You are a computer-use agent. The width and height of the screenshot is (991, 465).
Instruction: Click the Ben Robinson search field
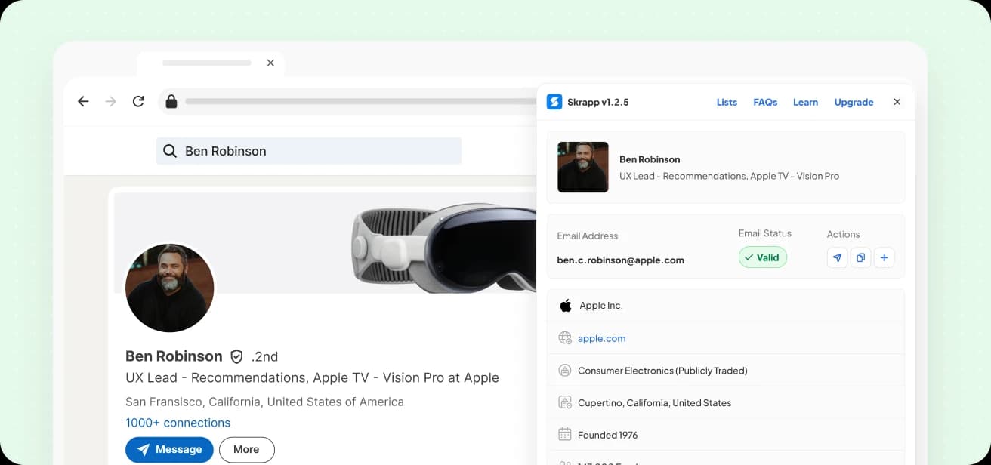point(309,151)
